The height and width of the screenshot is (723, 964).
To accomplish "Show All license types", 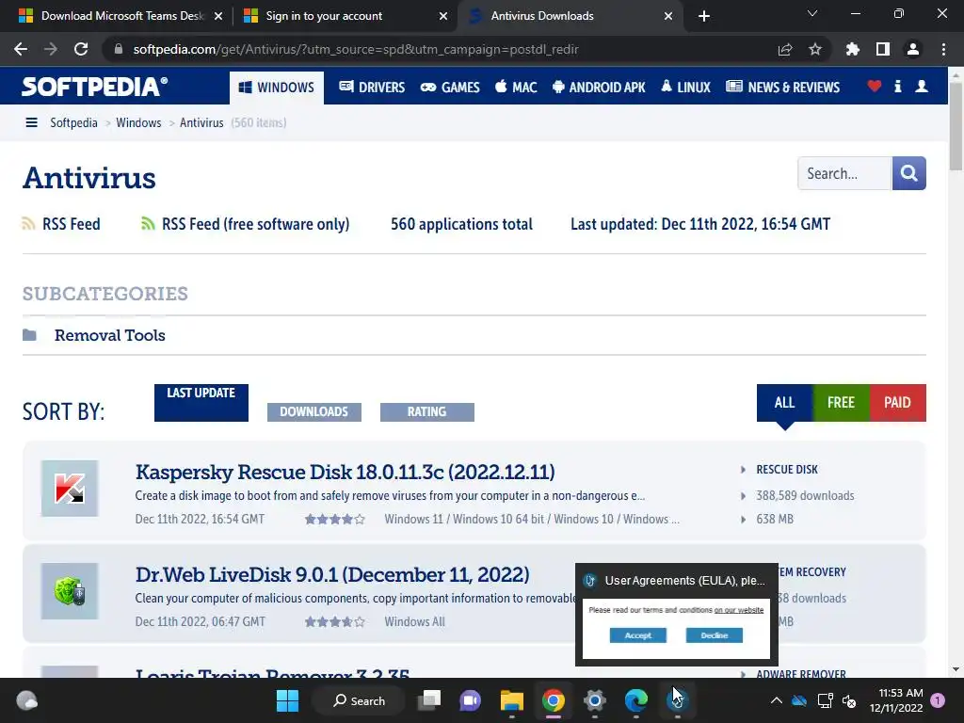I will click(x=784, y=403).
